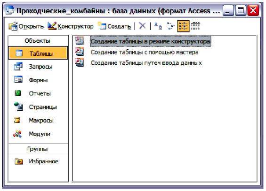The height and width of the screenshot is (191, 266).
Task: Click the data-entry table shortcut icon
Action: pos(79,62)
